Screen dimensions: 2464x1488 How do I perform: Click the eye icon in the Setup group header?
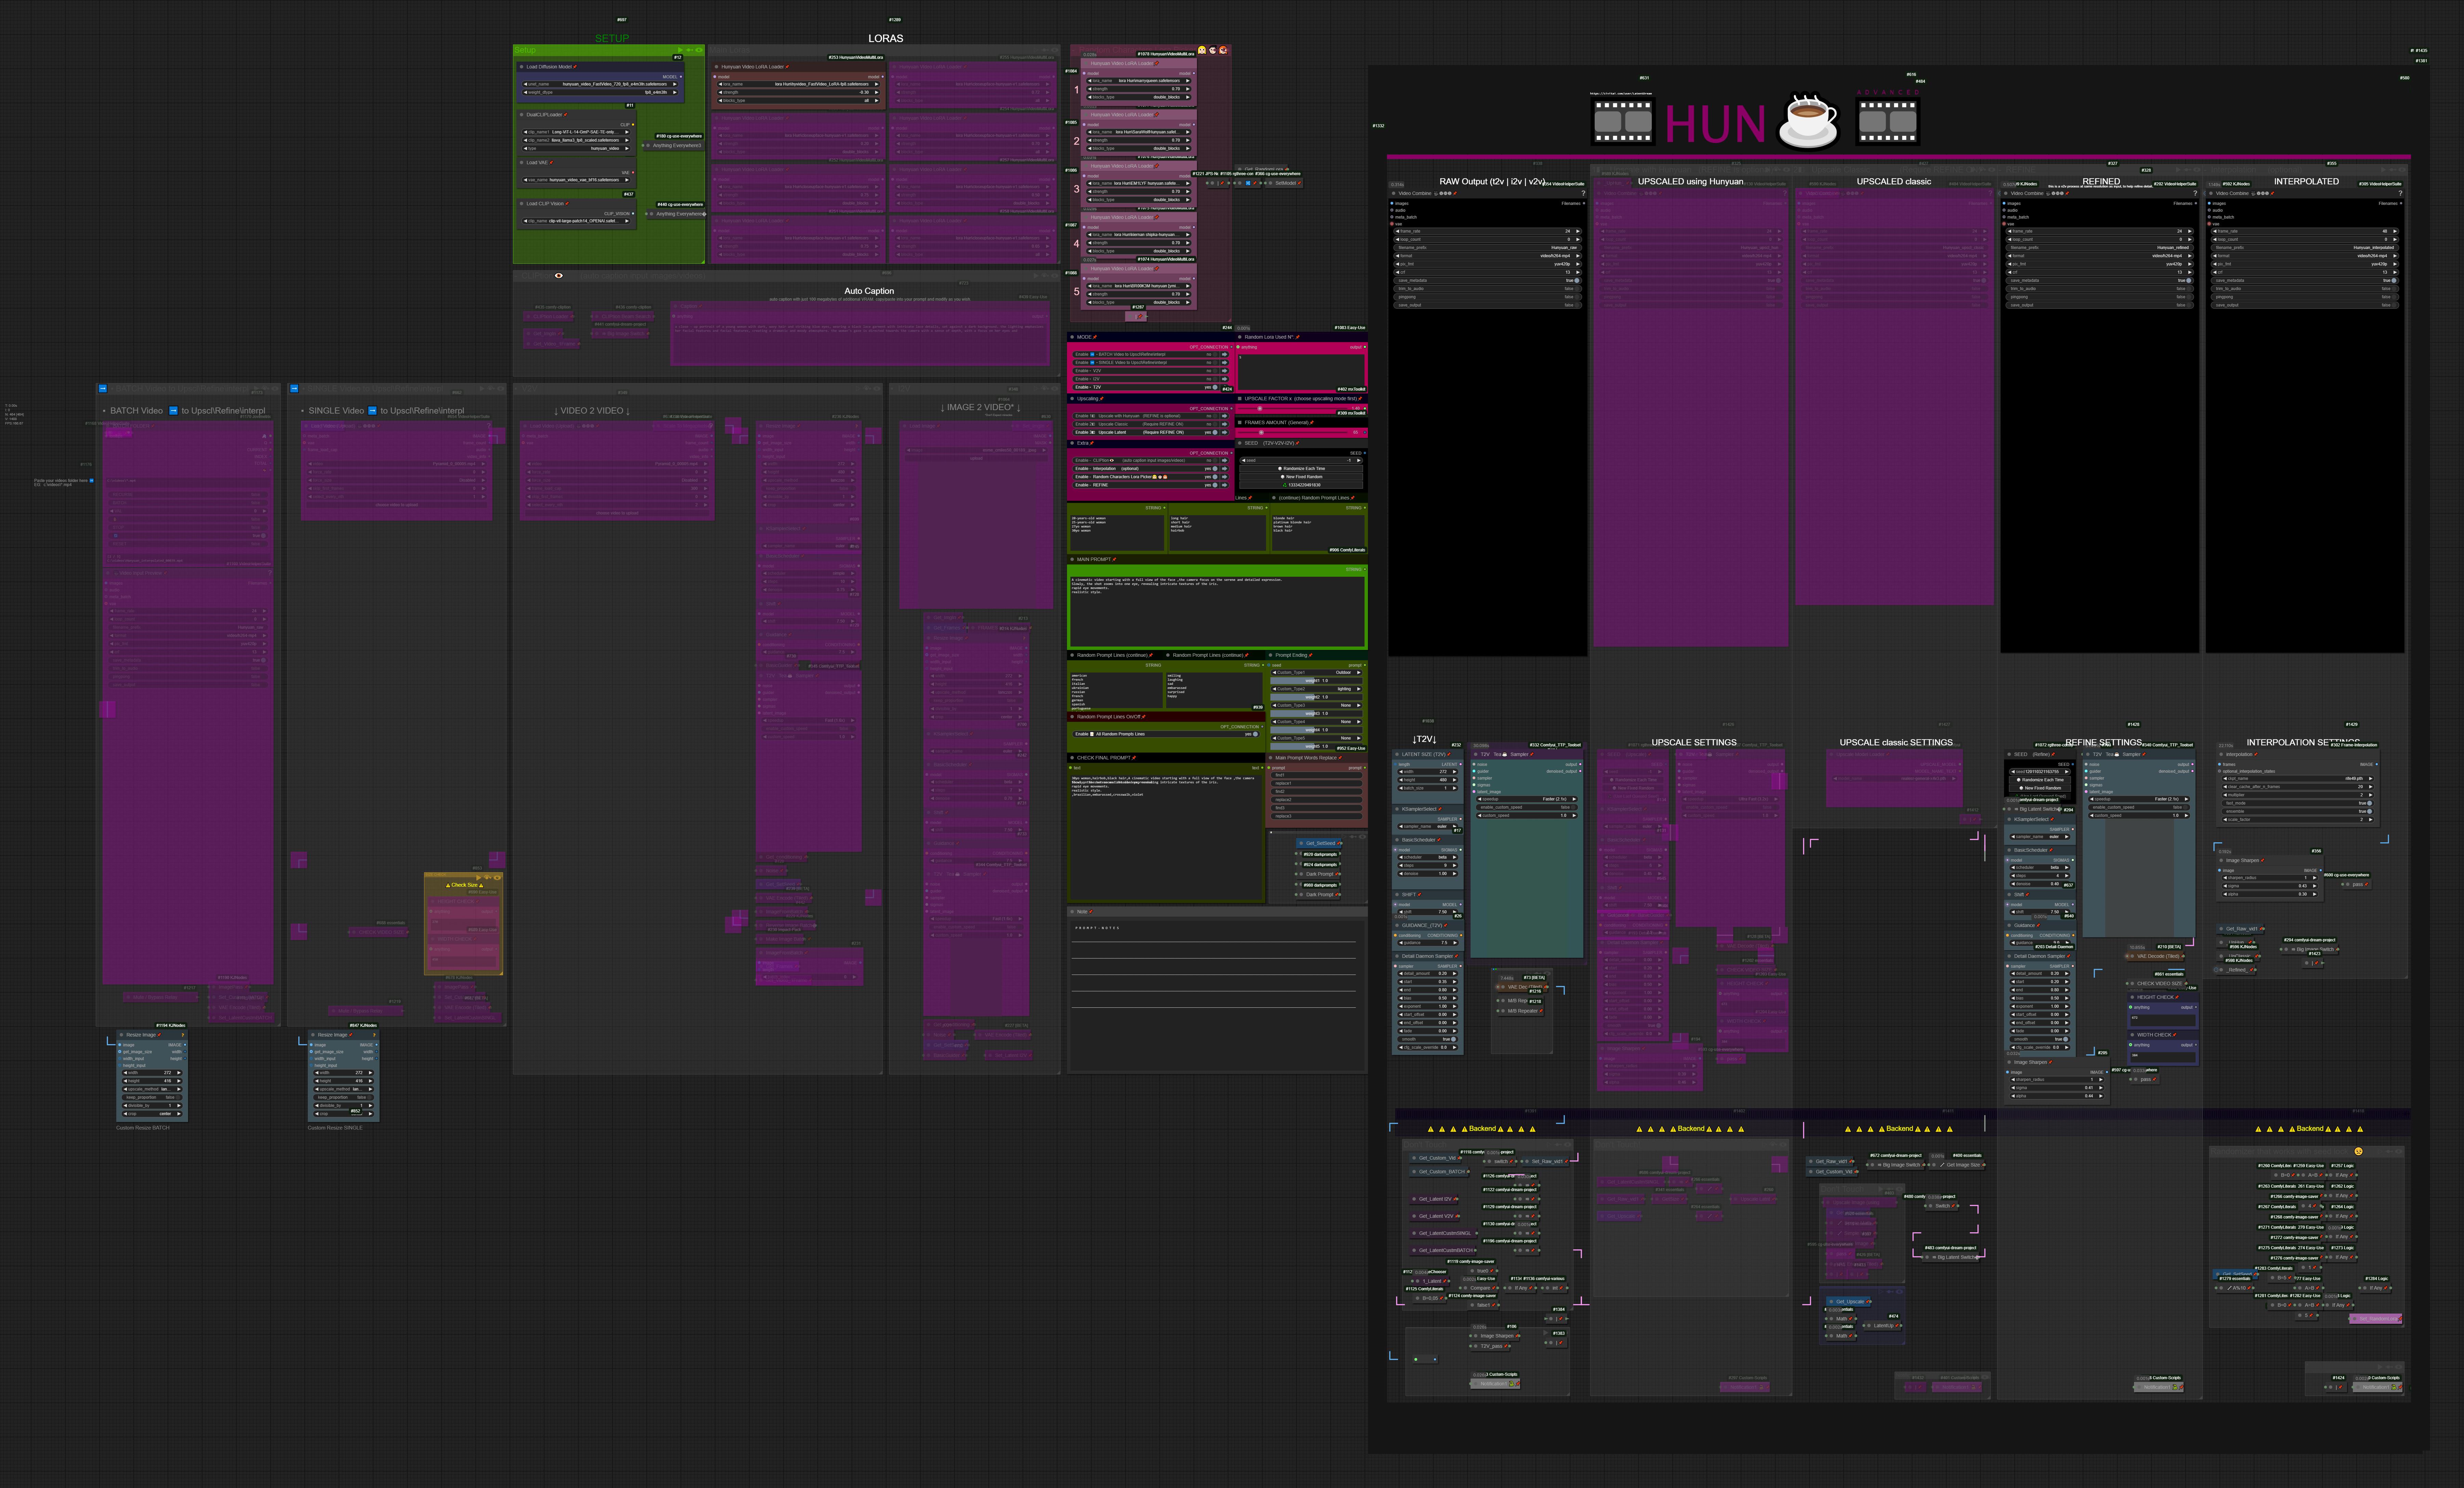pyautogui.click(x=699, y=50)
